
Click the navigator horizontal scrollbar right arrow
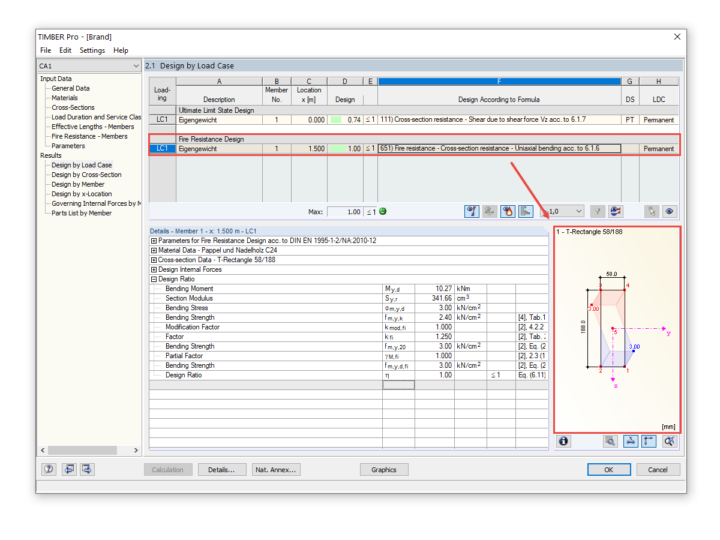(136, 450)
